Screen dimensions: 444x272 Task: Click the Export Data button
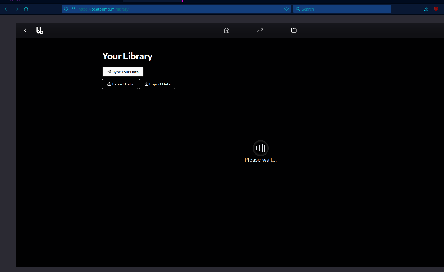click(x=120, y=84)
